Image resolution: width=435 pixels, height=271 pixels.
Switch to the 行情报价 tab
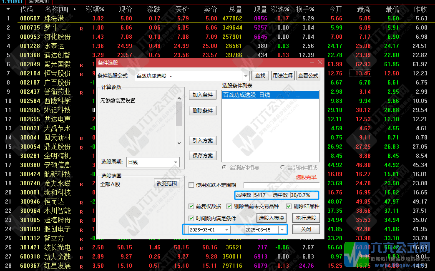coord(12,2)
